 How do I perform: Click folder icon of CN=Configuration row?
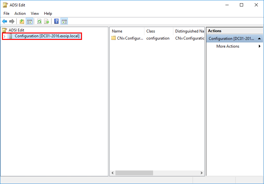[x=114, y=38]
